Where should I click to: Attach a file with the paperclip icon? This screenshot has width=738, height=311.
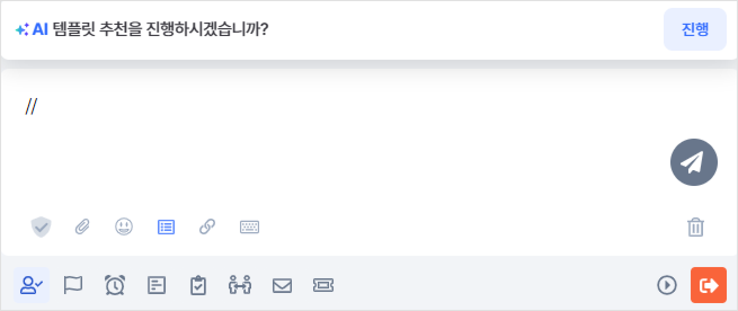pyautogui.click(x=83, y=228)
